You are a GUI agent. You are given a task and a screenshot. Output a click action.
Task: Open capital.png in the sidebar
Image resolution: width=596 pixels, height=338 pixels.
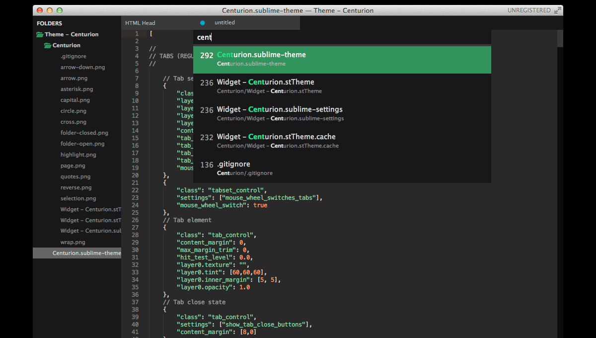(75, 100)
